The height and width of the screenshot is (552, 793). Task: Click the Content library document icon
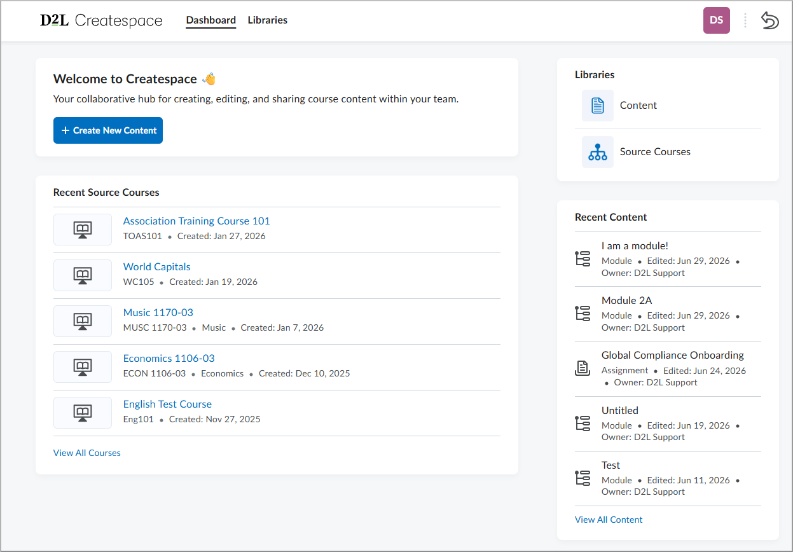598,106
